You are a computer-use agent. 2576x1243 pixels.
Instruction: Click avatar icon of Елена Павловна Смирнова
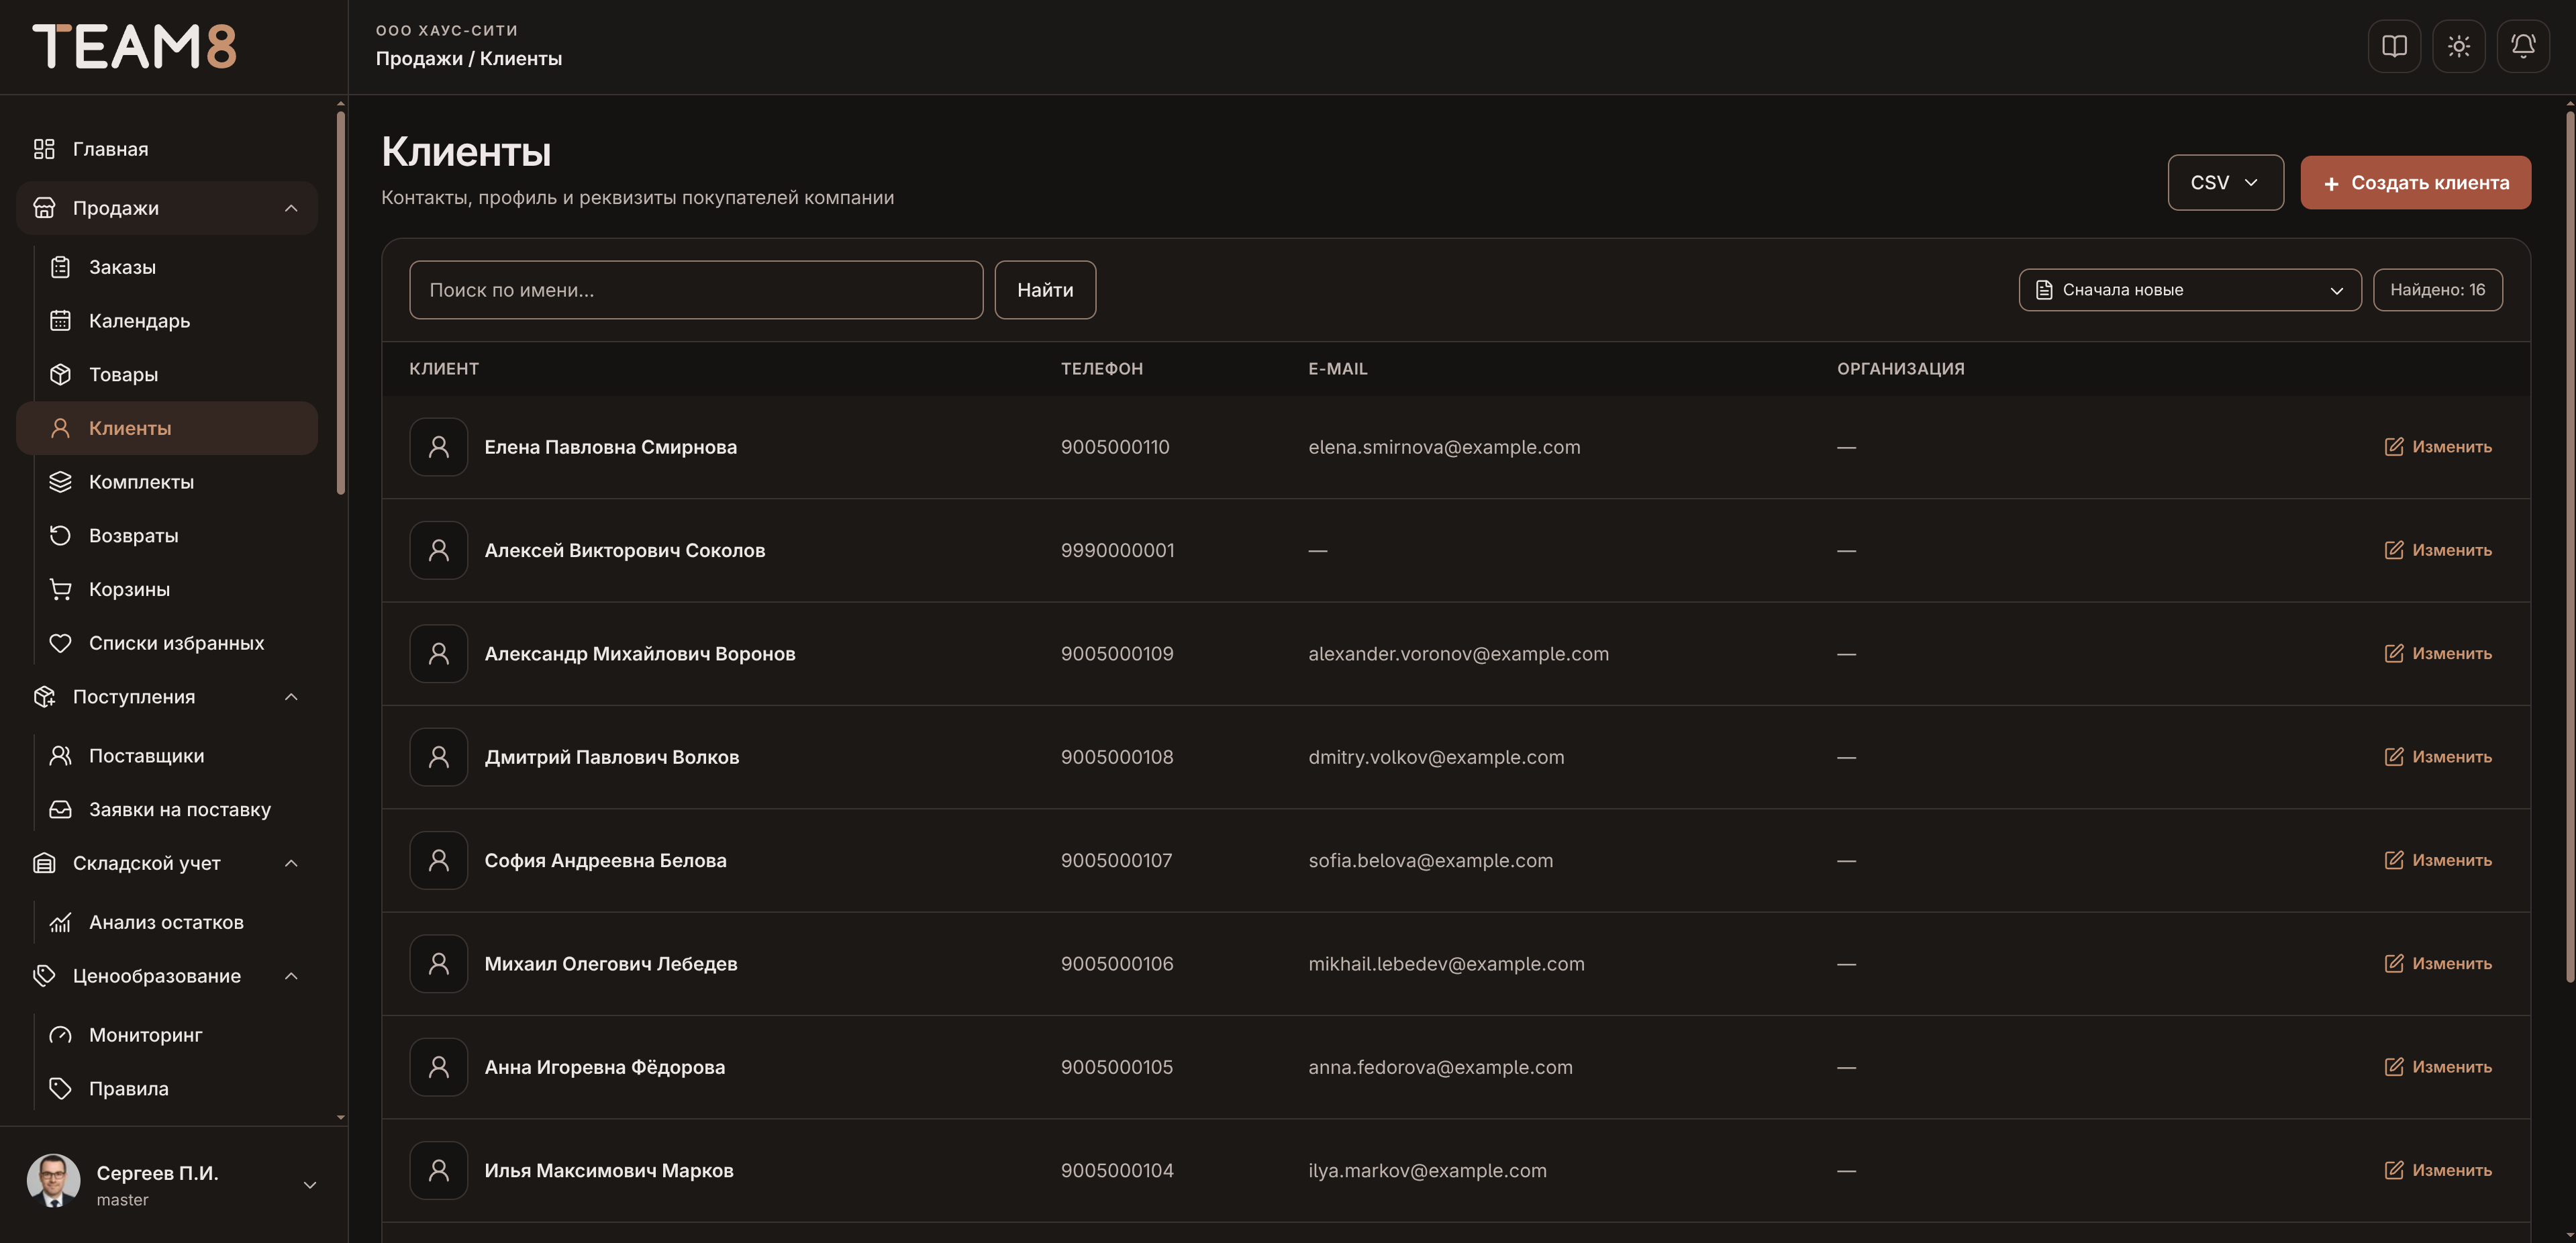tap(438, 447)
